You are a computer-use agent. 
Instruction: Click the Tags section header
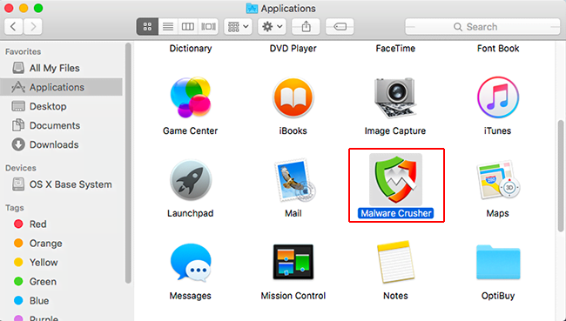15,208
